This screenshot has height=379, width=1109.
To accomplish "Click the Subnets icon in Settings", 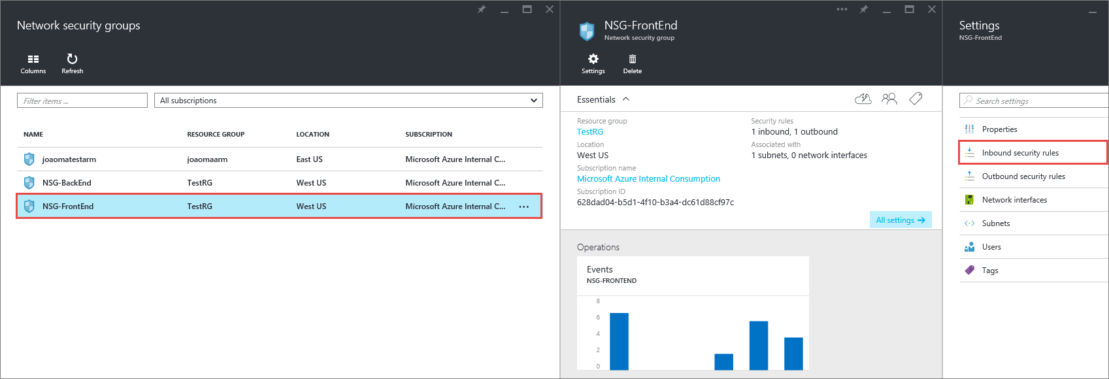I will pos(969,223).
